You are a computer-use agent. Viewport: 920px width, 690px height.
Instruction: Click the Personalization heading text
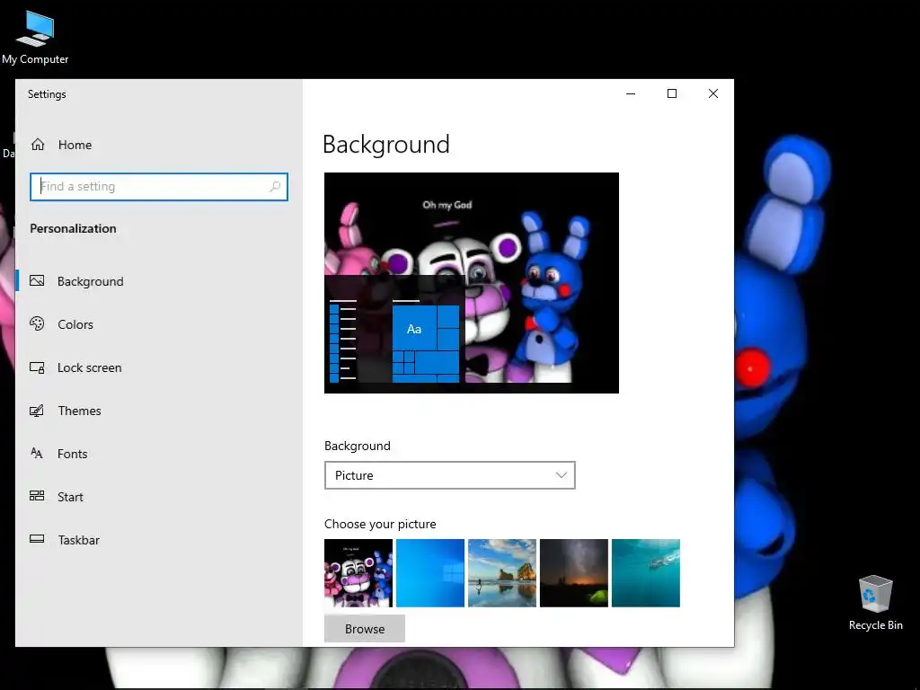74,228
